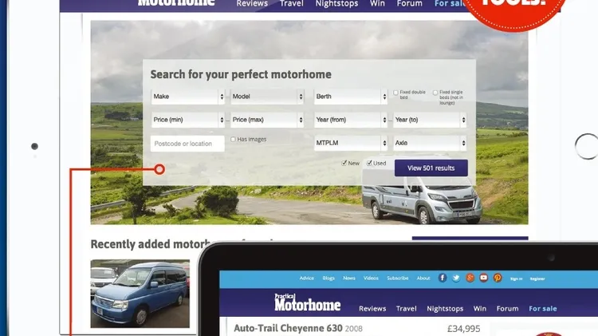The height and width of the screenshot is (336, 598).
Task: Open YouTube icon in lower tablet header
Action: click(484, 278)
